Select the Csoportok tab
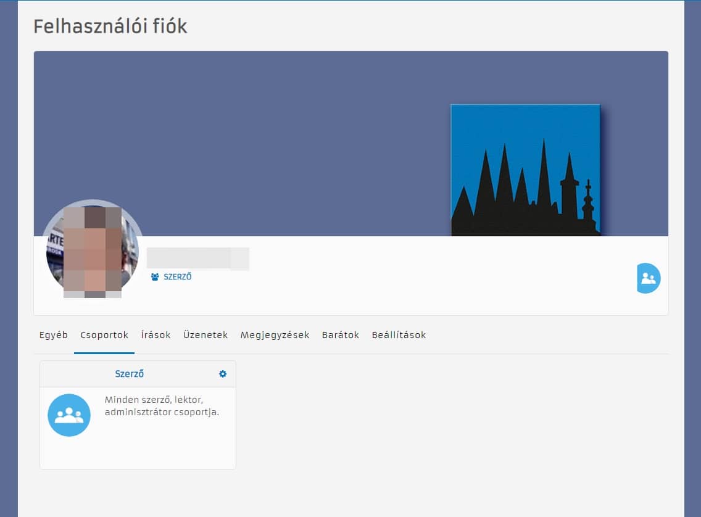This screenshot has width=701, height=517. 104,335
